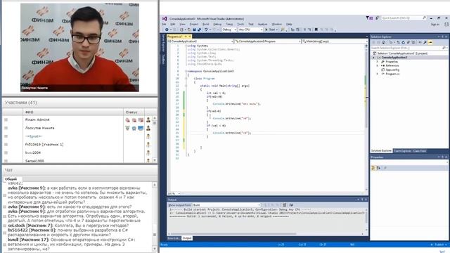The image size is (450, 253).
Task: Open the ConsoleApplication project scope dropdown
Action: click(x=200, y=41)
